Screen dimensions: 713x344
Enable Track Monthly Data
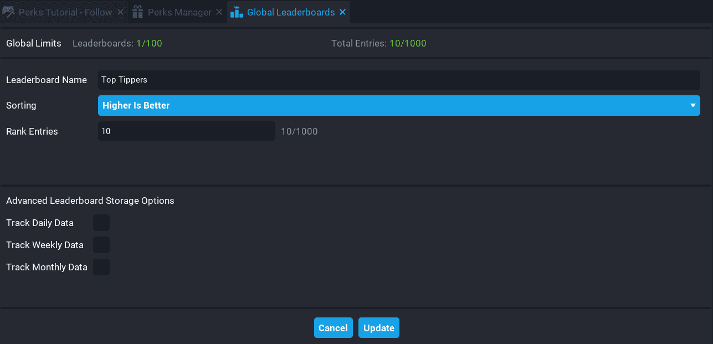(x=101, y=267)
